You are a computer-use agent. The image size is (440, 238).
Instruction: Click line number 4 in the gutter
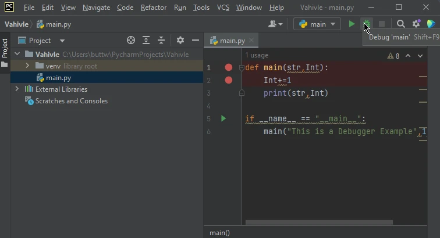208,106
